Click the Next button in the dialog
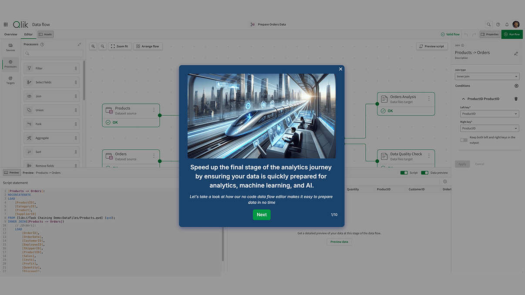The height and width of the screenshot is (295, 525). [x=262, y=215]
